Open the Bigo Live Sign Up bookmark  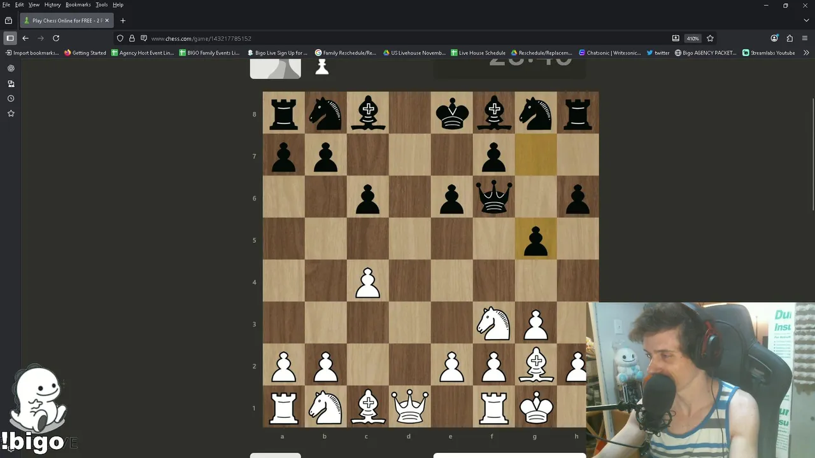coord(277,53)
